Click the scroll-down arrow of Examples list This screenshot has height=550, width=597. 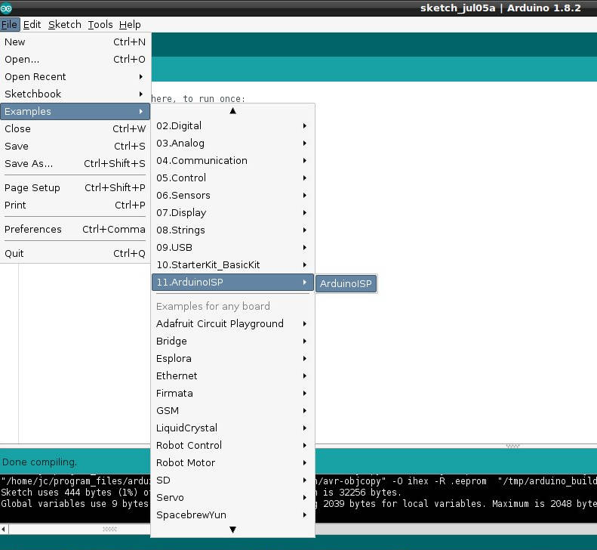(232, 530)
